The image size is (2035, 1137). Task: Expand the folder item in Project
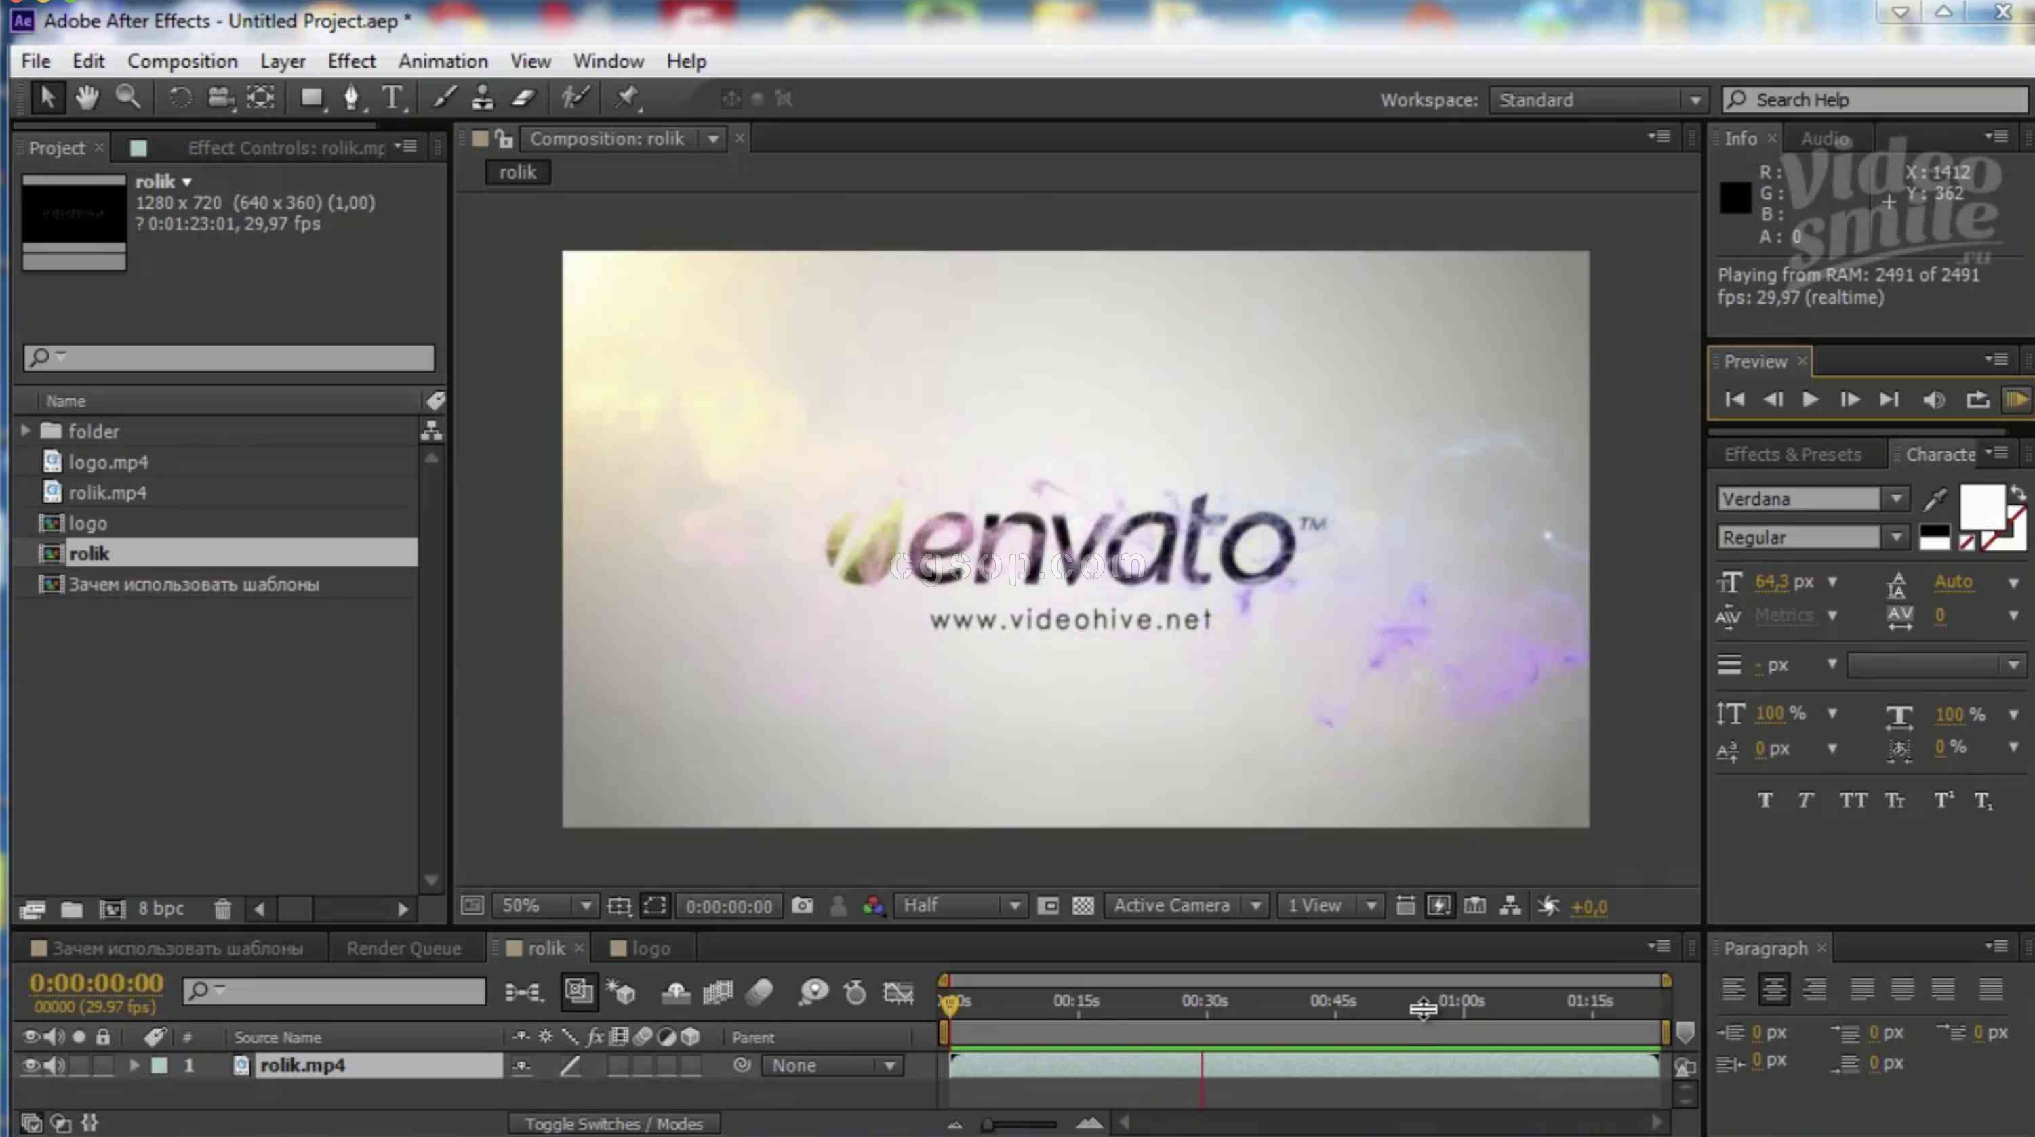click(25, 430)
